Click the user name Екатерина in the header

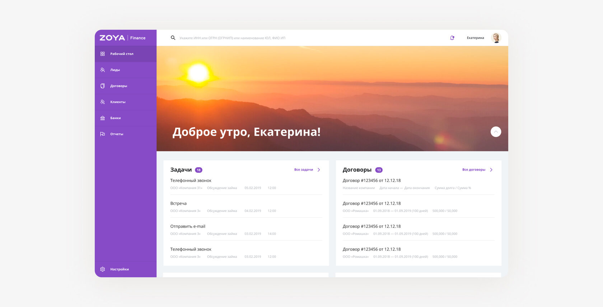(475, 38)
